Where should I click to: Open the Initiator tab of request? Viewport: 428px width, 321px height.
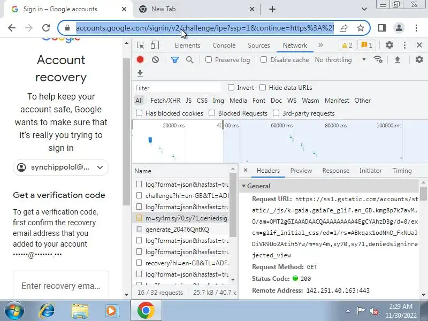click(371, 171)
